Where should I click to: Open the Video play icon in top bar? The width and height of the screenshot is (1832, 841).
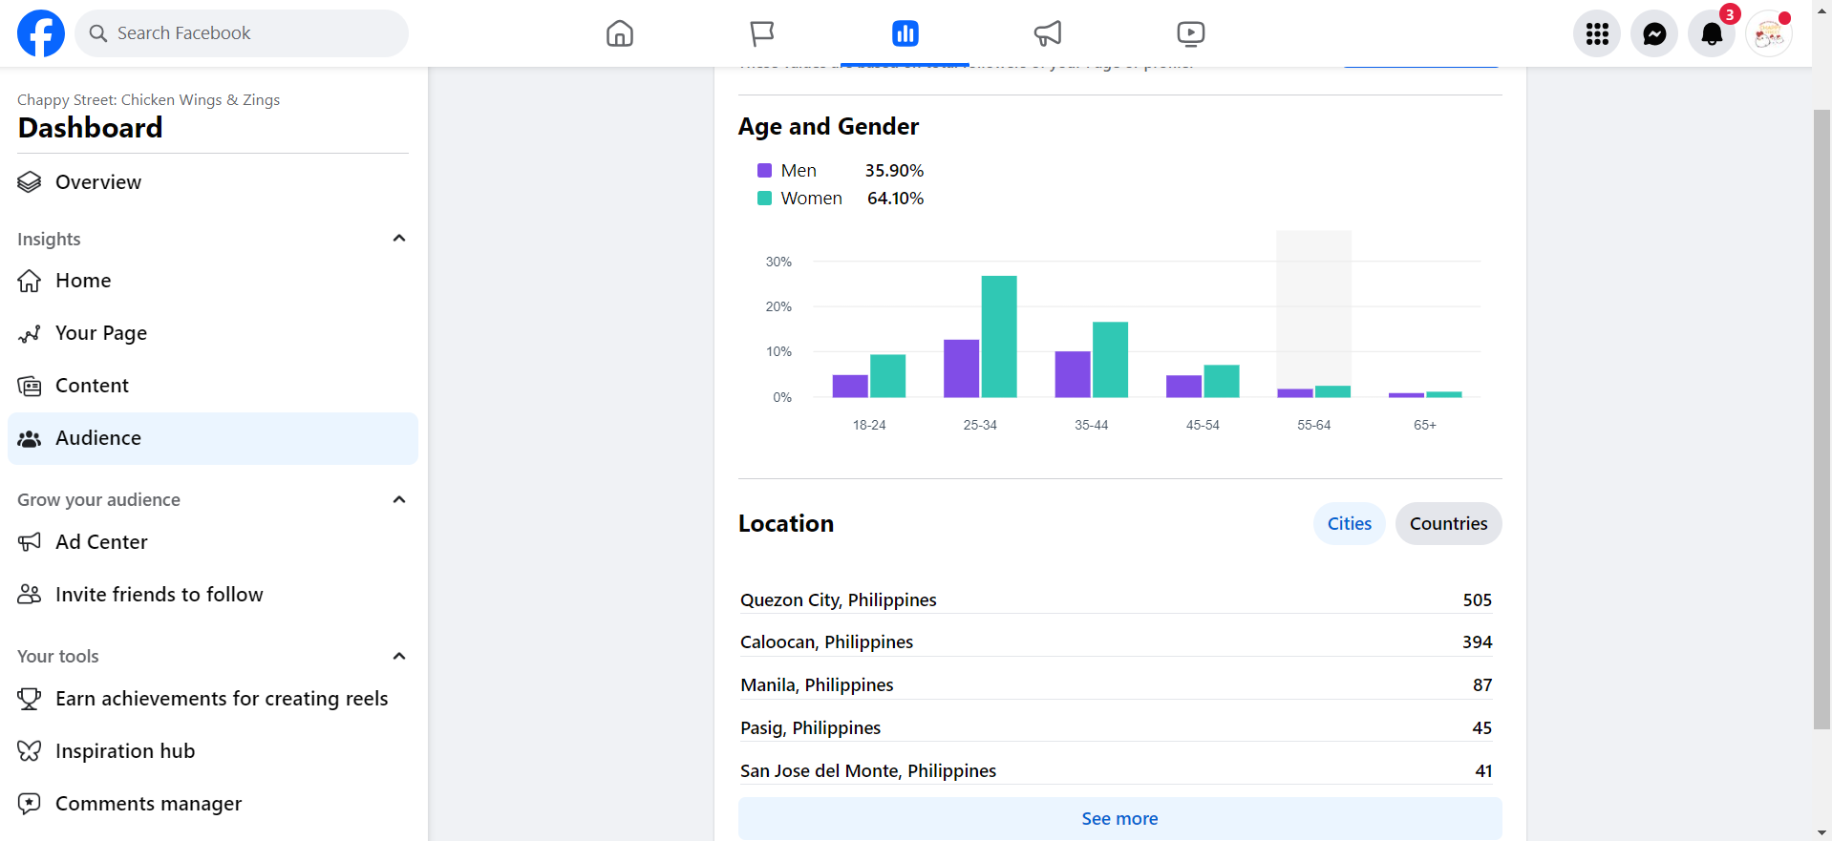(1190, 33)
